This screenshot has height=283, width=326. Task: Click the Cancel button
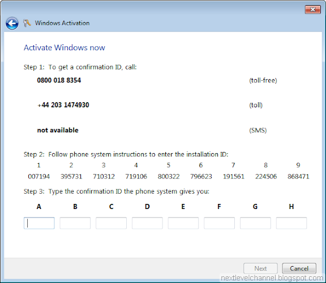(299, 268)
